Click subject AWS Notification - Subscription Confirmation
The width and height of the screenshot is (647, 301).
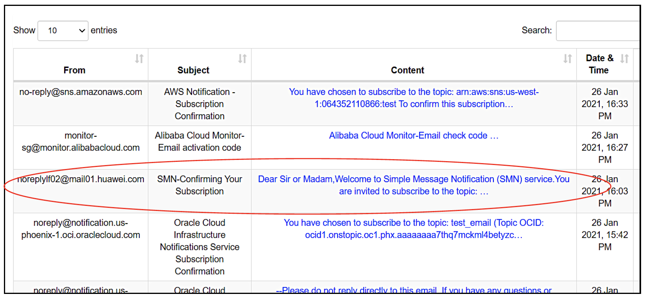(200, 104)
